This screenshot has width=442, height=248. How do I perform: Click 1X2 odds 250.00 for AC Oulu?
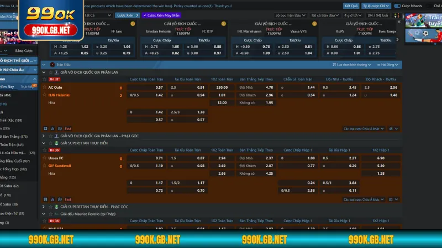(x=222, y=87)
